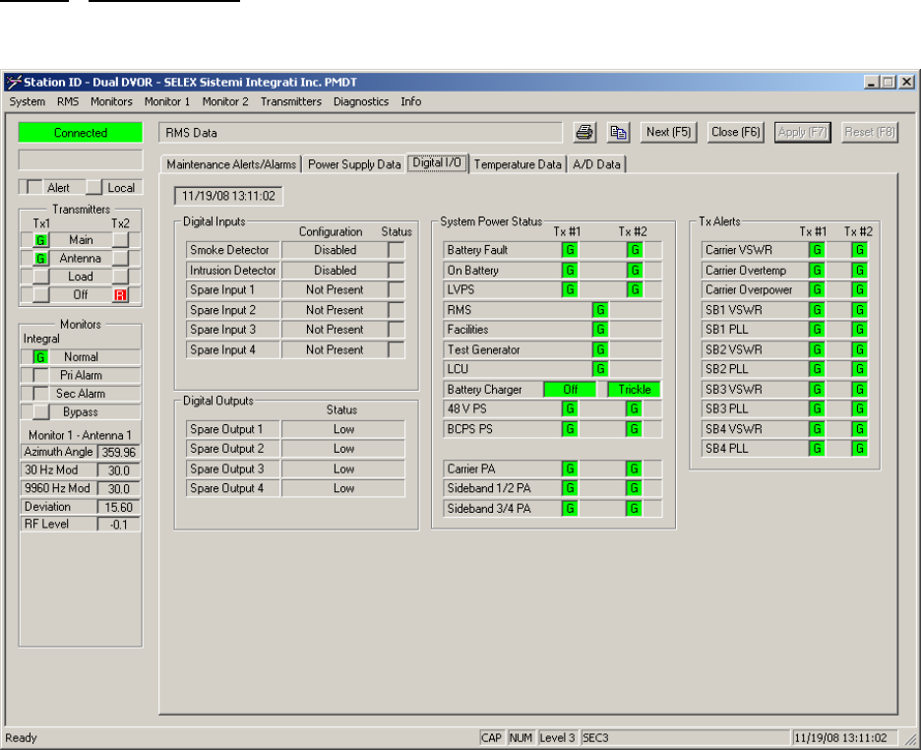The height and width of the screenshot is (750, 921).
Task: Click Azimuth Angle value 359.96
Action: point(119,452)
